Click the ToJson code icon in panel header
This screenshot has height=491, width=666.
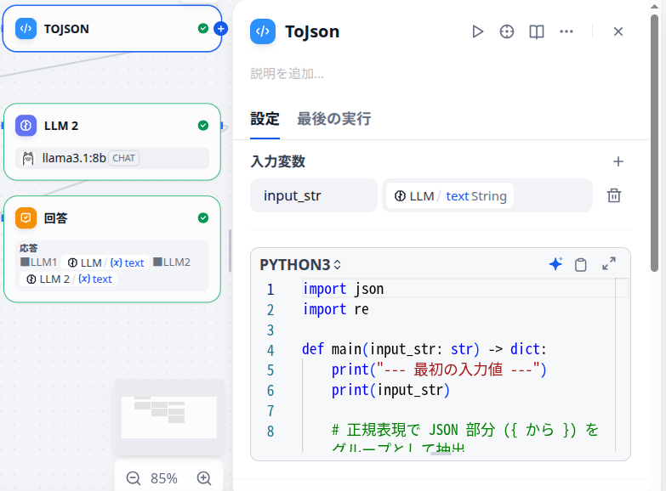[x=263, y=31]
